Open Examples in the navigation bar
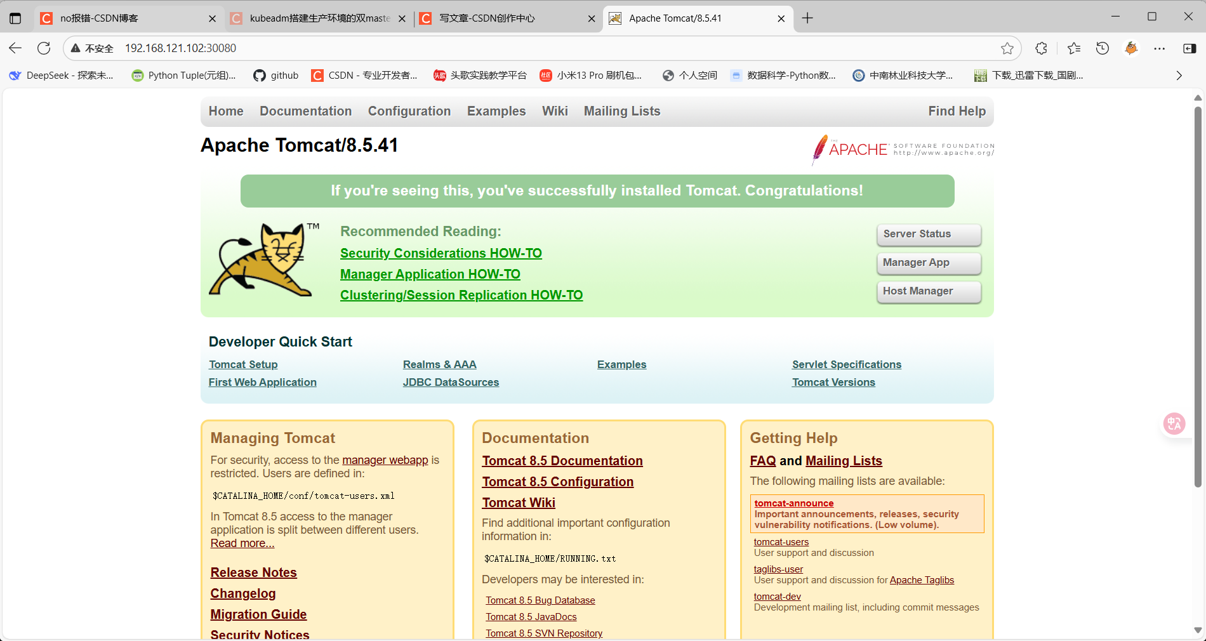Screen dimensions: 1206x641 [496, 111]
